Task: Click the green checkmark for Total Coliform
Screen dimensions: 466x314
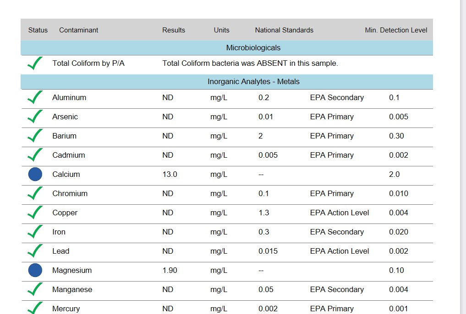Action: click(x=35, y=63)
